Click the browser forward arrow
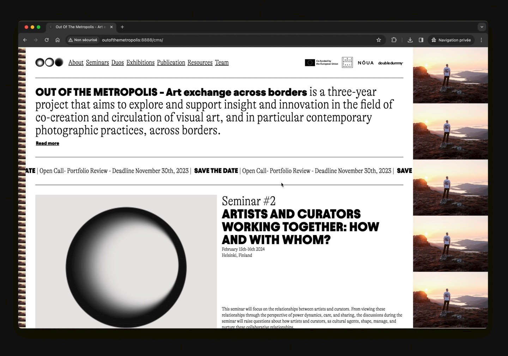The width and height of the screenshot is (508, 356). tap(36, 40)
